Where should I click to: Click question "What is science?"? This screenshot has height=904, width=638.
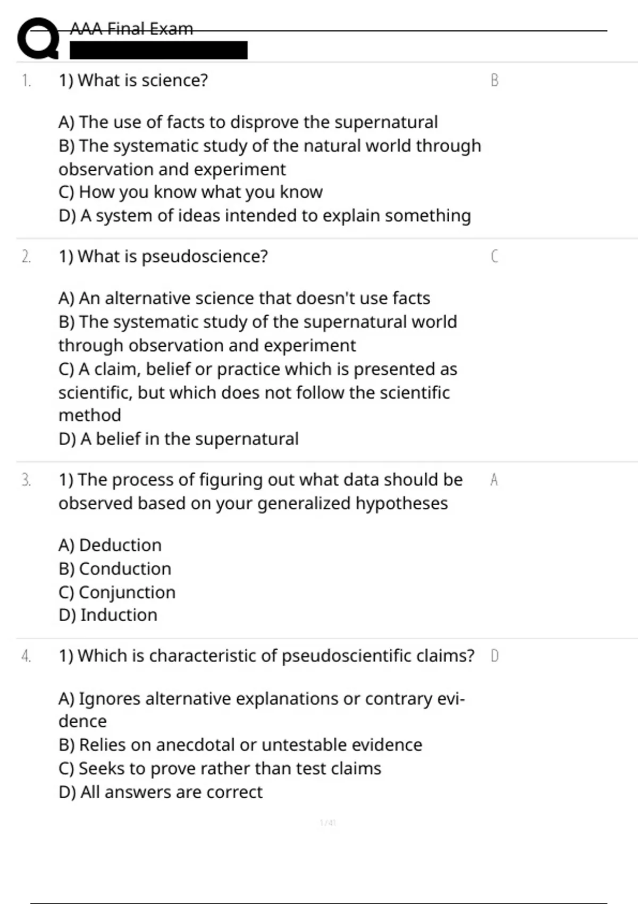[x=133, y=80]
